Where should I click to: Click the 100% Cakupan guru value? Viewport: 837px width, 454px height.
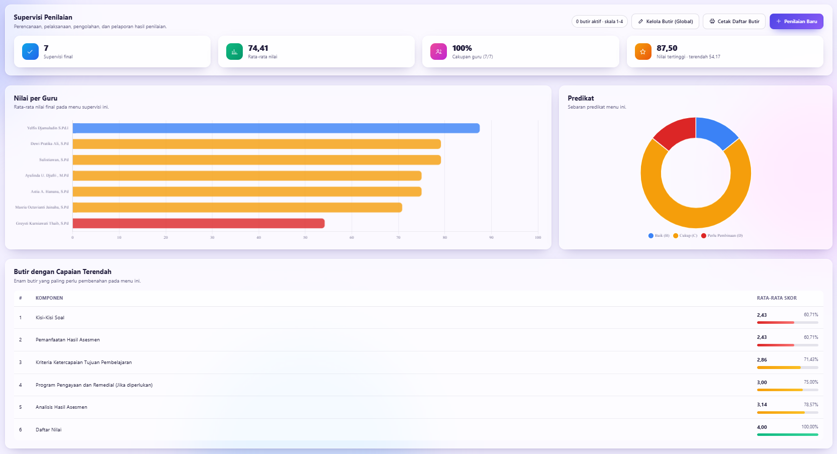click(x=462, y=48)
